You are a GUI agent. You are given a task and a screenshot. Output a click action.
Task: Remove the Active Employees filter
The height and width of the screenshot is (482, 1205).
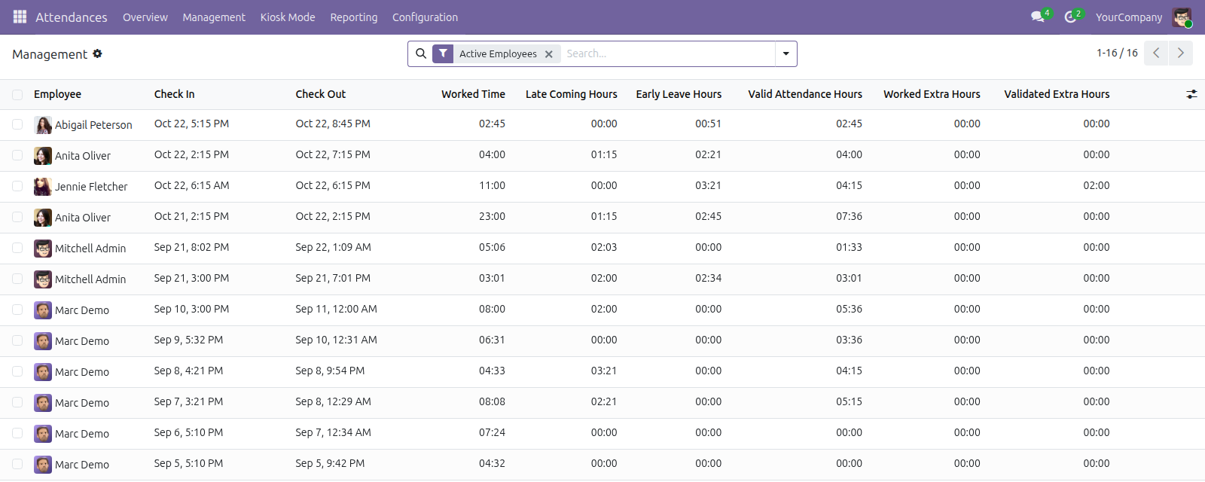(549, 54)
